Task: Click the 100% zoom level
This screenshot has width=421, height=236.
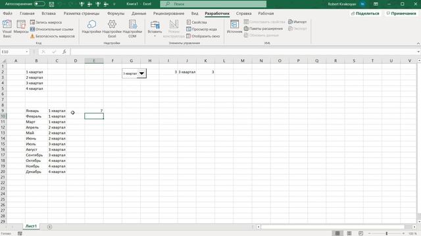Action: pos(412,233)
